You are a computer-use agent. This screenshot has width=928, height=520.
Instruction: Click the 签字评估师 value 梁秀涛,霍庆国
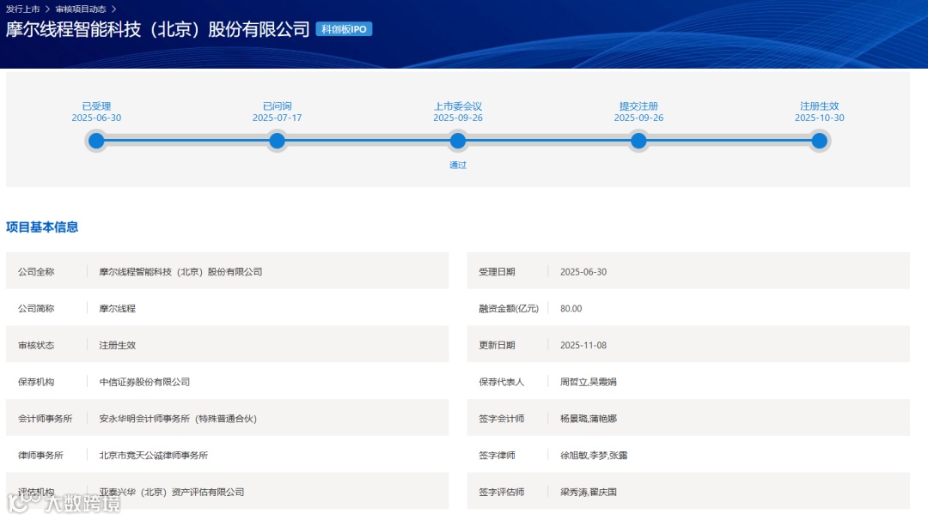[x=589, y=492]
